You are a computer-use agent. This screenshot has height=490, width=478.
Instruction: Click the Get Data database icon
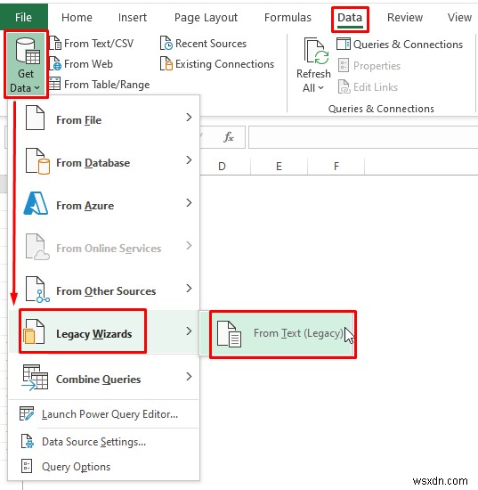(x=28, y=51)
